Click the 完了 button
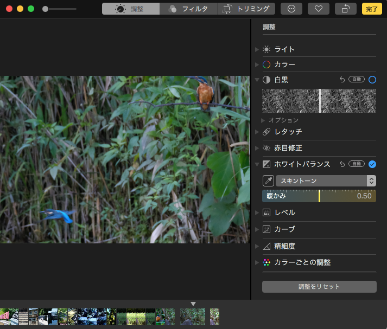This screenshot has width=387, height=329. point(372,9)
